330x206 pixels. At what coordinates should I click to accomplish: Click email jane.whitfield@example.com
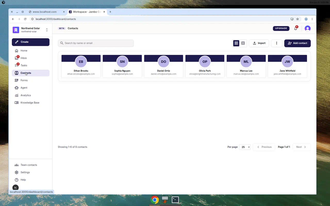click(x=287, y=74)
